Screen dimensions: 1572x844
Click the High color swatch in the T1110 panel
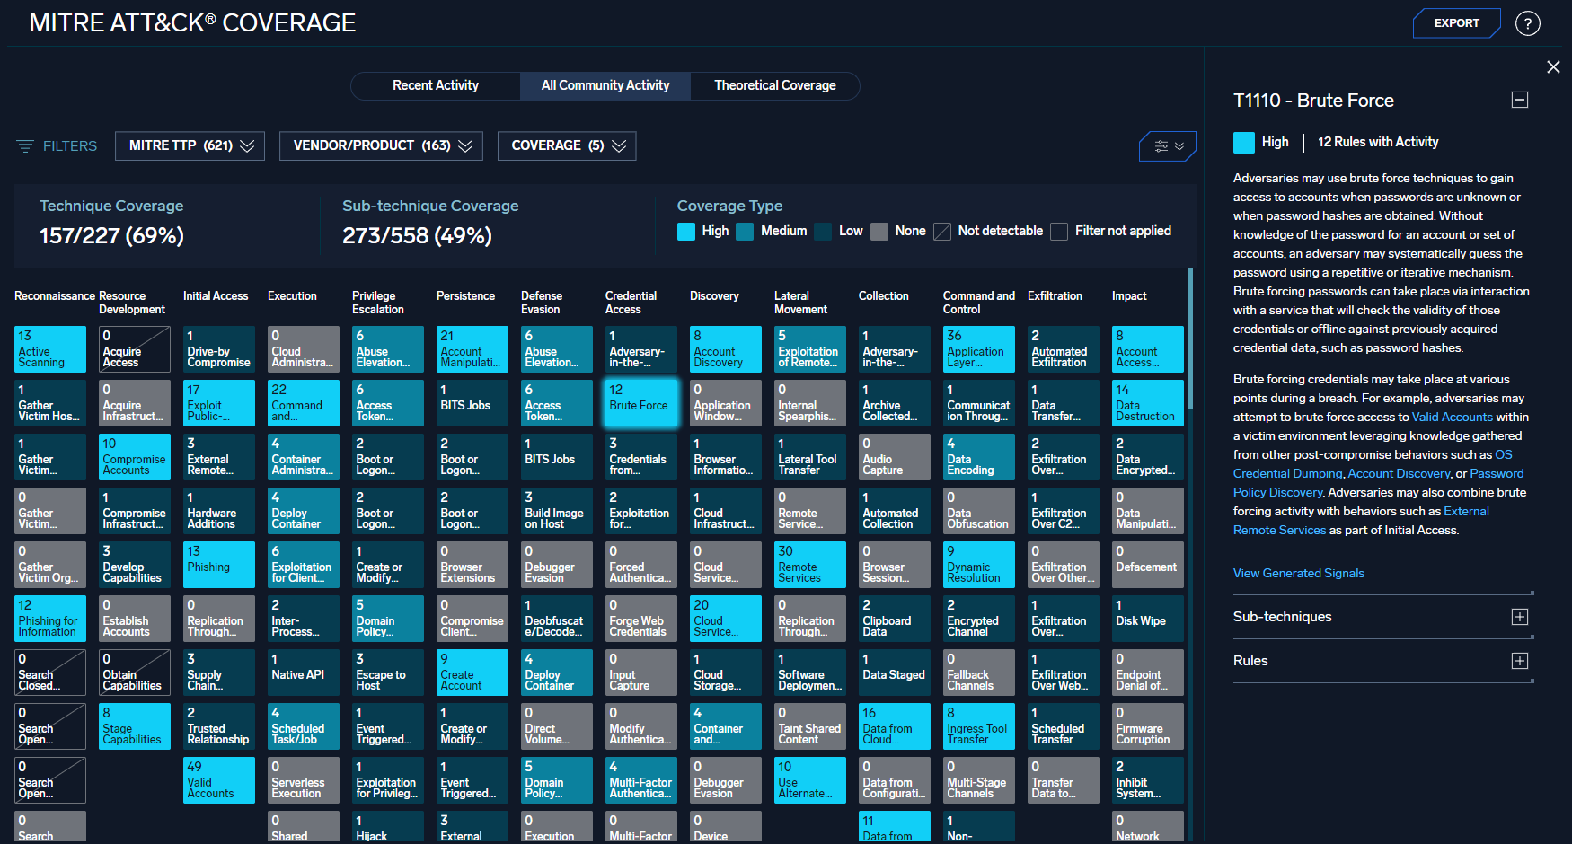(1243, 142)
